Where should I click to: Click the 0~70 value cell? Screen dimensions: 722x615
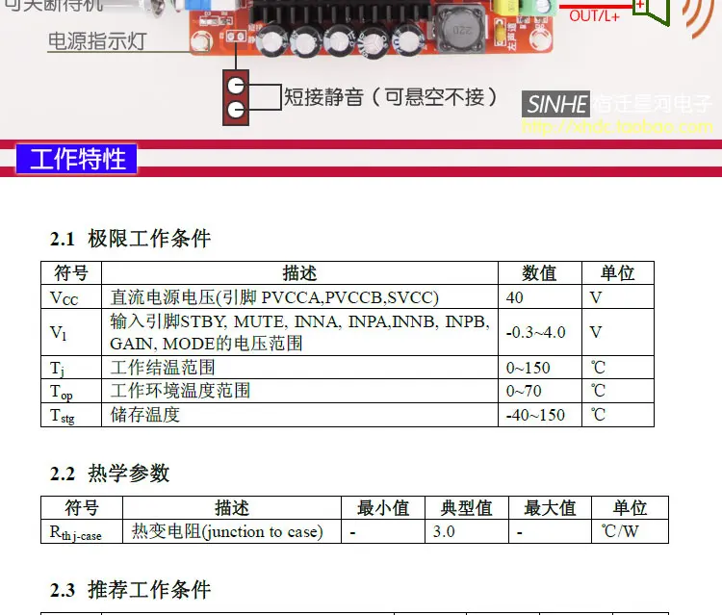pyautogui.click(x=540, y=391)
